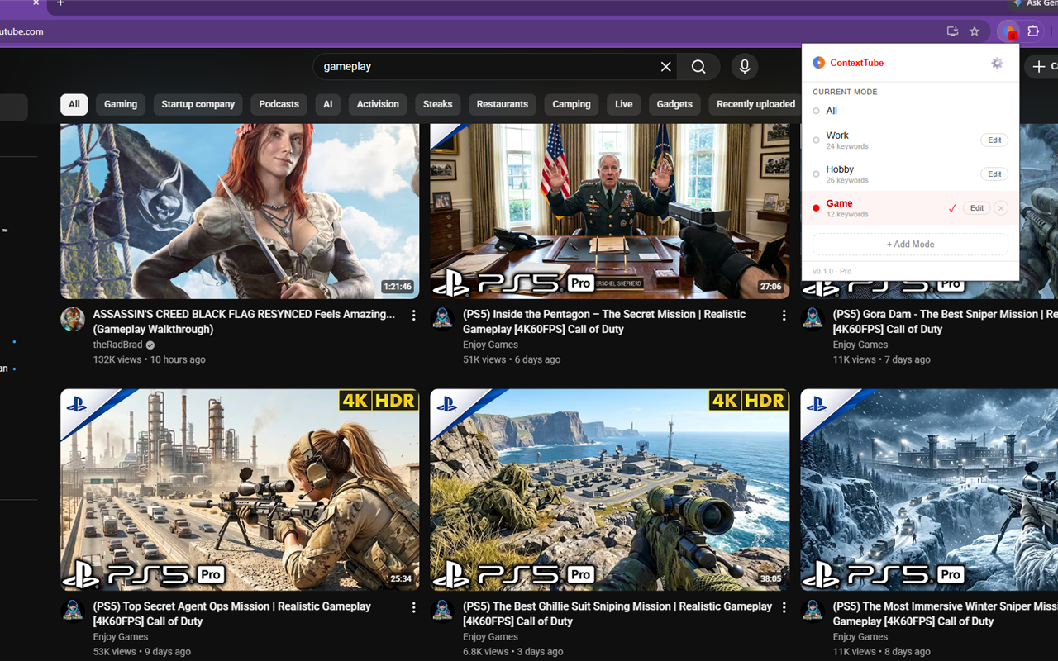The height and width of the screenshot is (661, 1058).
Task: Open a new browser tab
Action: (x=60, y=4)
